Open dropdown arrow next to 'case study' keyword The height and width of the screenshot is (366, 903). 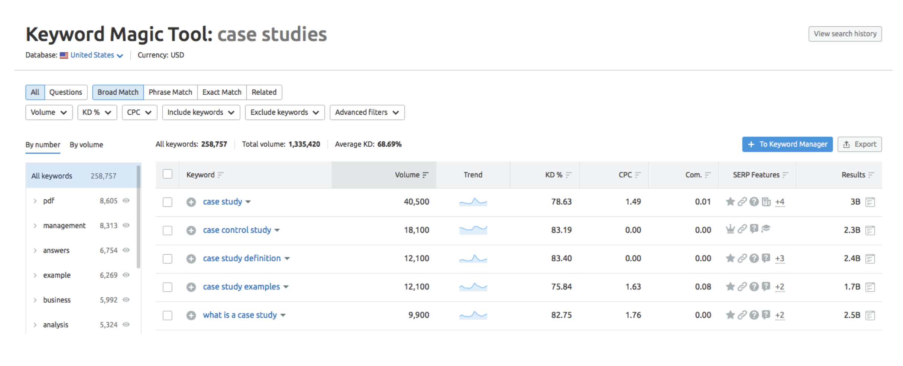[248, 202]
